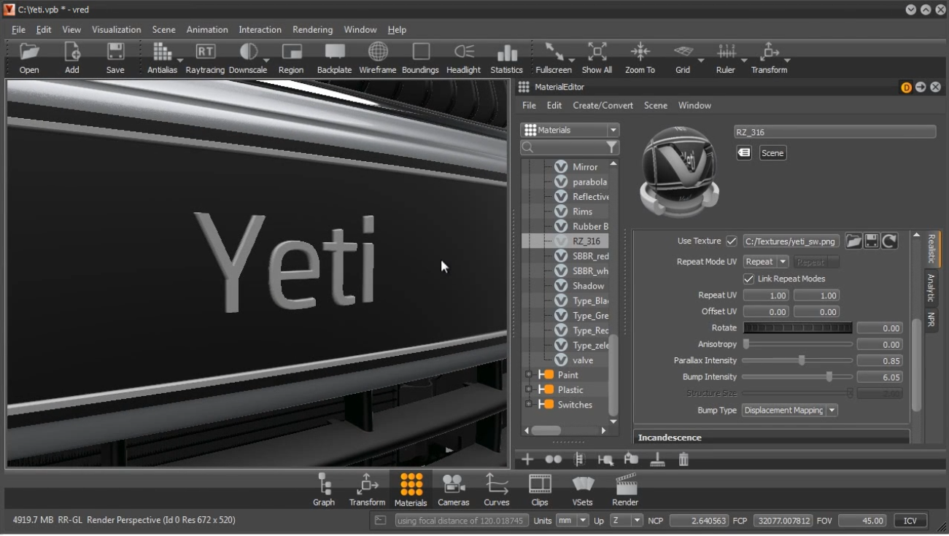Open the Rendering menu
949x536 pixels.
pos(312,30)
